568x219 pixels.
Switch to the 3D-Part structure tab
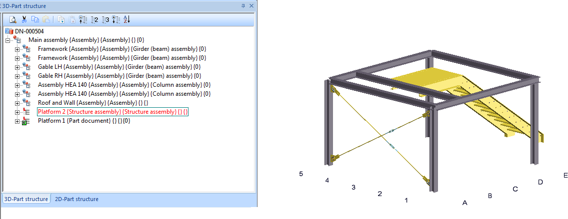(x=26, y=199)
